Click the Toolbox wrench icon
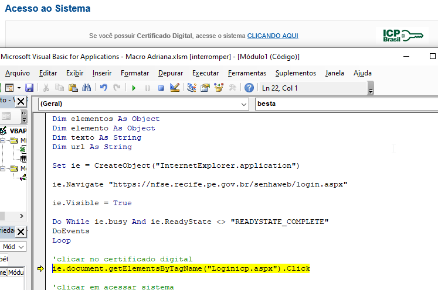Image resolution: width=438 pixels, height=290 pixels. [x=232, y=88]
